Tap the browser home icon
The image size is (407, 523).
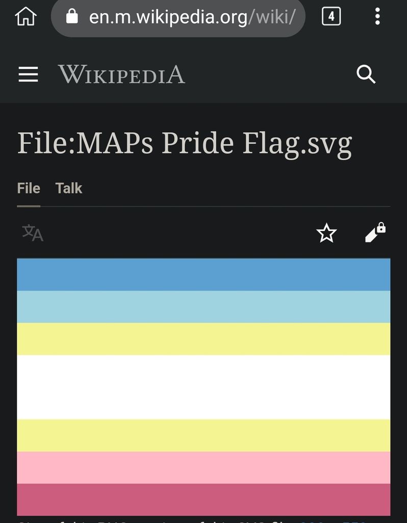pos(26,16)
